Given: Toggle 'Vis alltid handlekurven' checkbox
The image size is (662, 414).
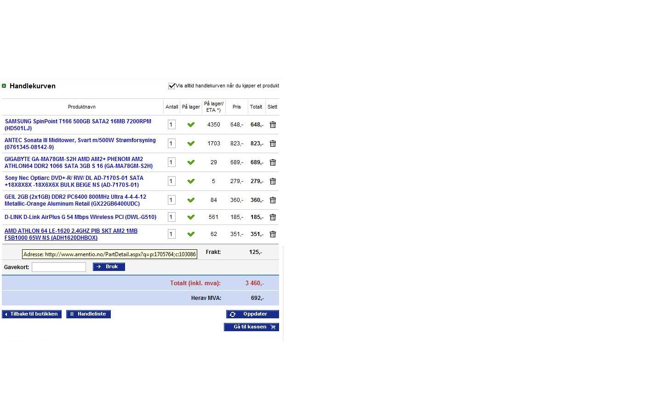Looking at the screenshot, I should (171, 86).
